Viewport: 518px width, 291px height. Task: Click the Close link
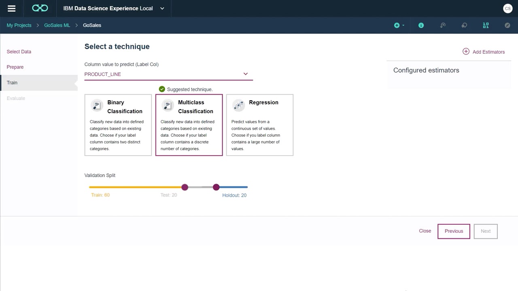pyautogui.click(x=425, y=231)
